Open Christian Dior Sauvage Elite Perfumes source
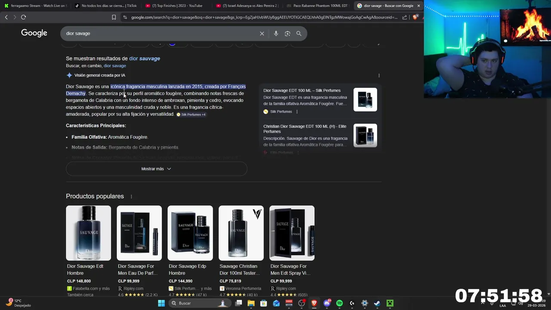551x310 pixels. click(x=305, y=129)
